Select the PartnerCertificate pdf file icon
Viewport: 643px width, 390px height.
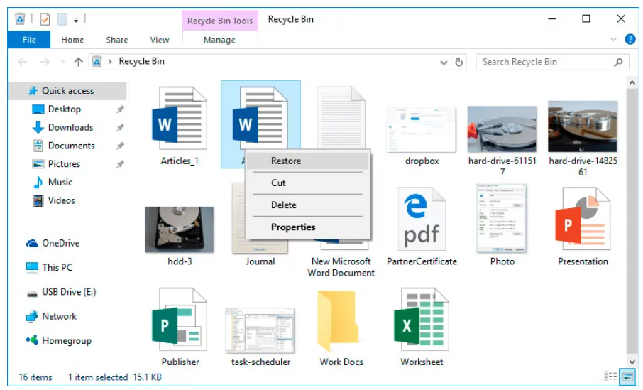click(x=422, y=219)
